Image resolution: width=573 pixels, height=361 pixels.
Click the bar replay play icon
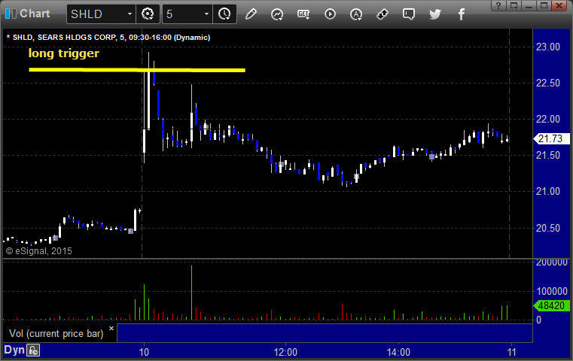coord(330,14)
